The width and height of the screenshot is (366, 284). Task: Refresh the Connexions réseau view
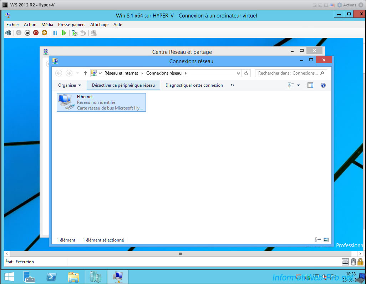tap(246, 73)
